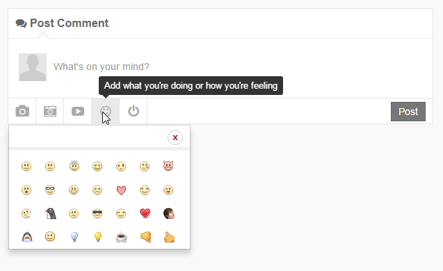This screenshot has width=443, height=271.
Task: Pick the pink heart emoji
Action: (x=121, y=190)
